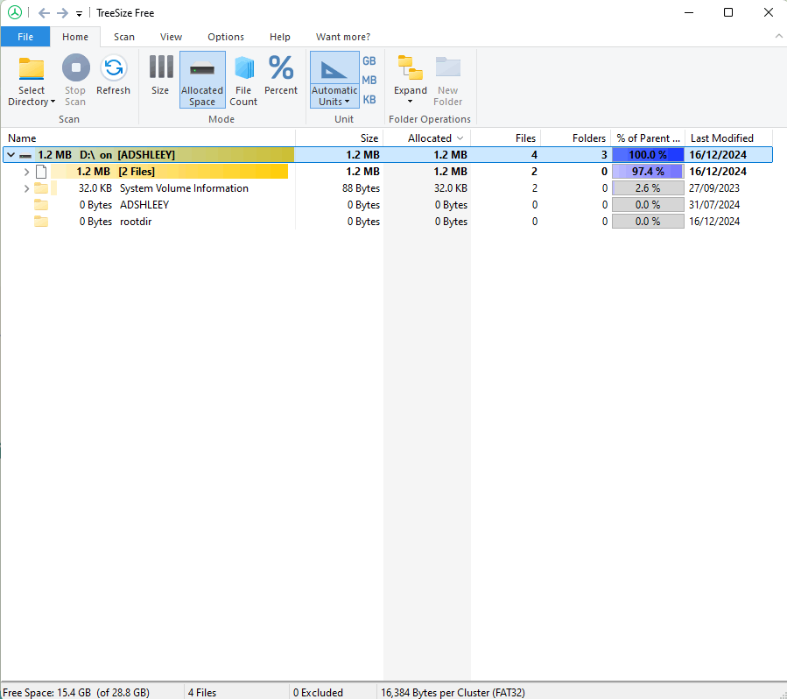Sort by the % of Parent column
The width and height of the screenshot is (787, 699).
pos(648,138)
